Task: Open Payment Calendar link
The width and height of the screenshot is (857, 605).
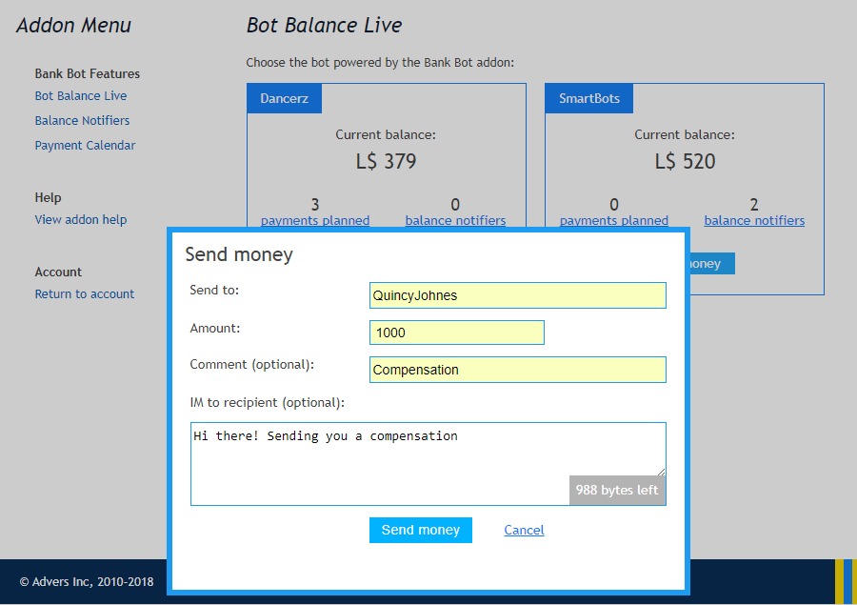Action: tap(85, 145)
